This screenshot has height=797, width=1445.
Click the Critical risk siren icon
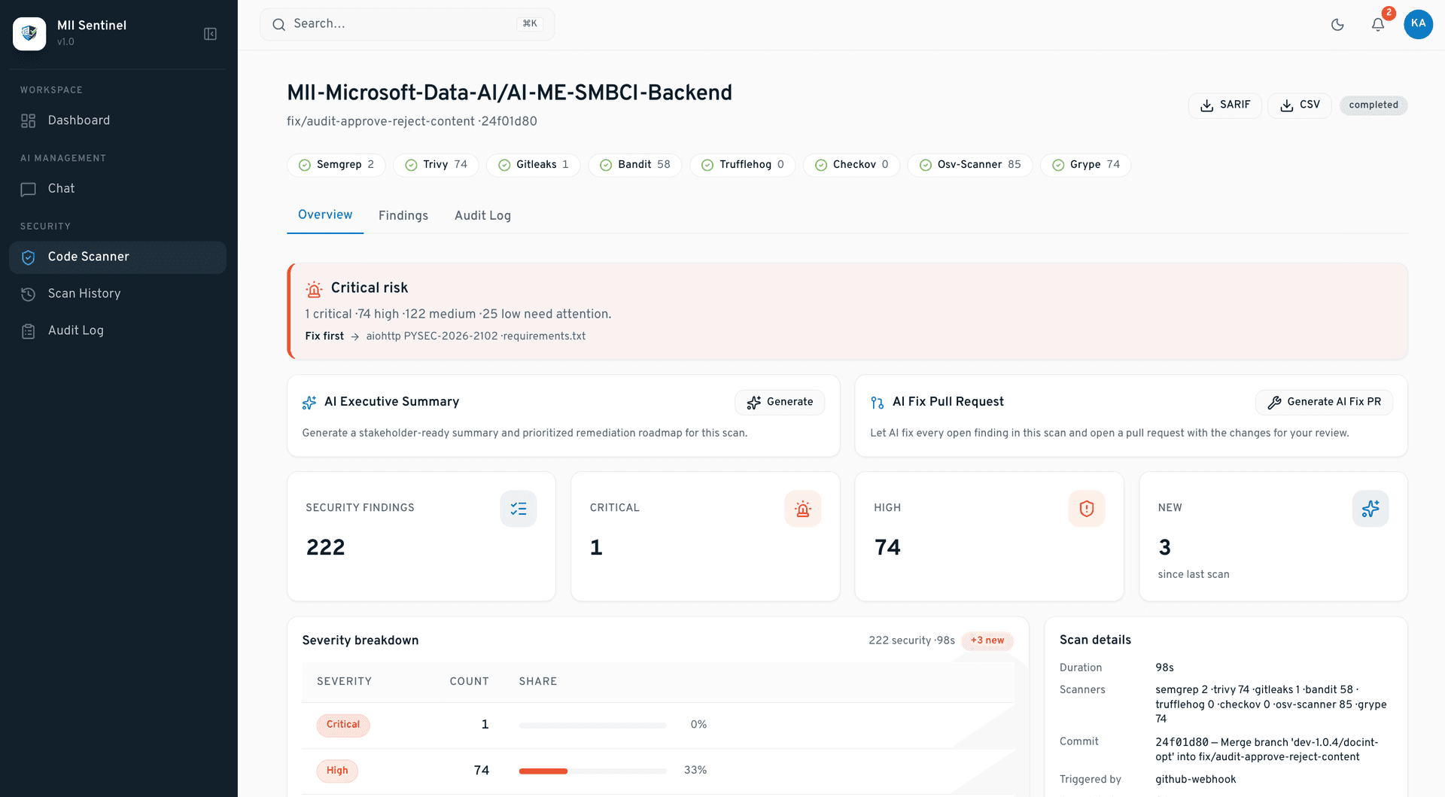314,289
